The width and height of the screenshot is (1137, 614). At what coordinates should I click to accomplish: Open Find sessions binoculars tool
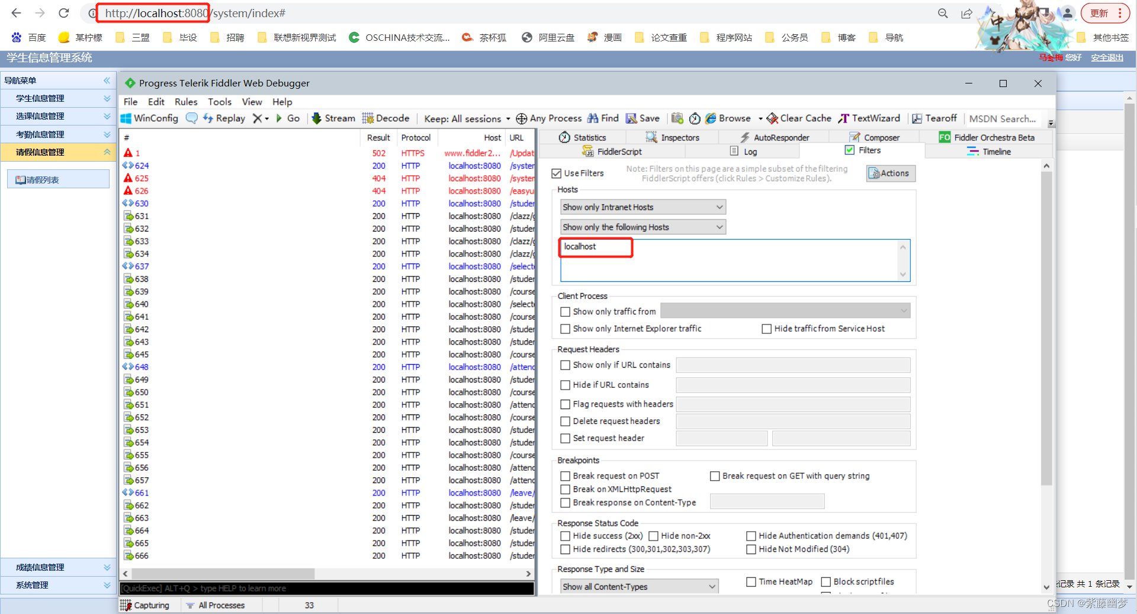pyautogui.click(x=603, y=118)
